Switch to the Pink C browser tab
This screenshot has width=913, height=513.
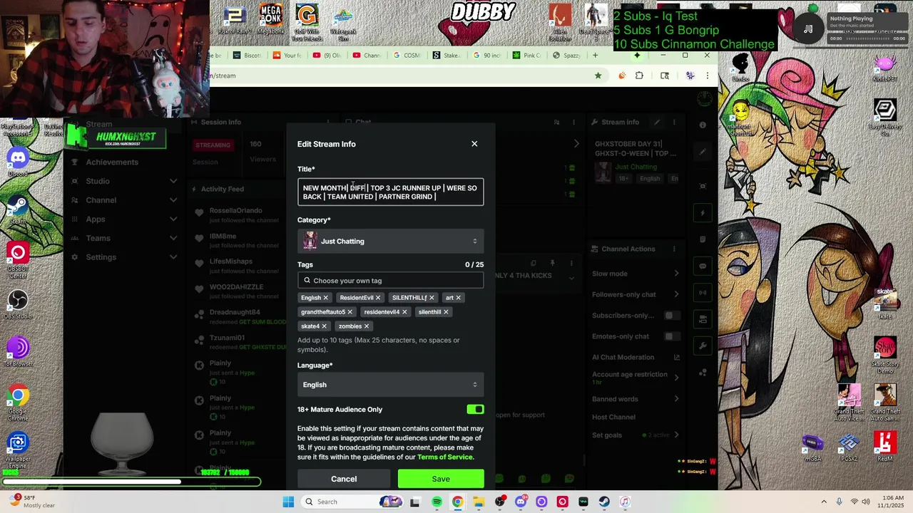click(527, 55)
